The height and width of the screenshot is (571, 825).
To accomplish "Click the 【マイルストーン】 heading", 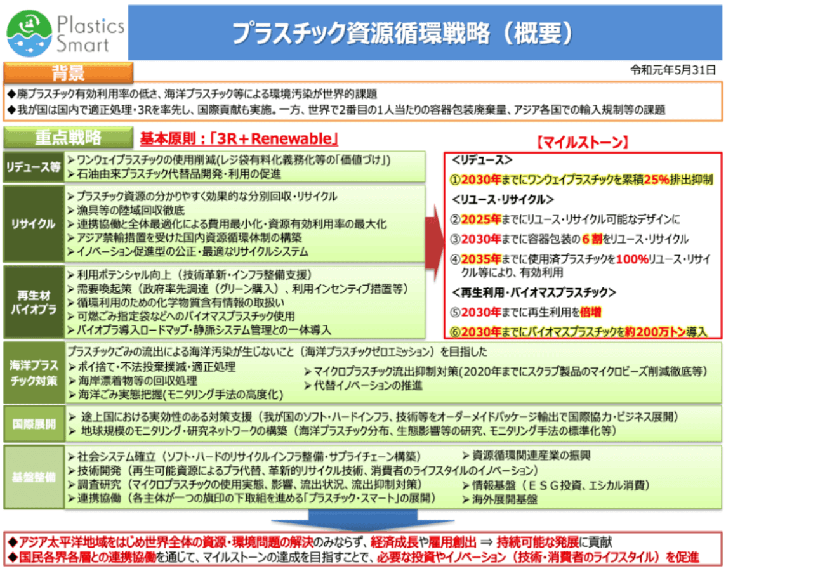I will tap(582, 143).
